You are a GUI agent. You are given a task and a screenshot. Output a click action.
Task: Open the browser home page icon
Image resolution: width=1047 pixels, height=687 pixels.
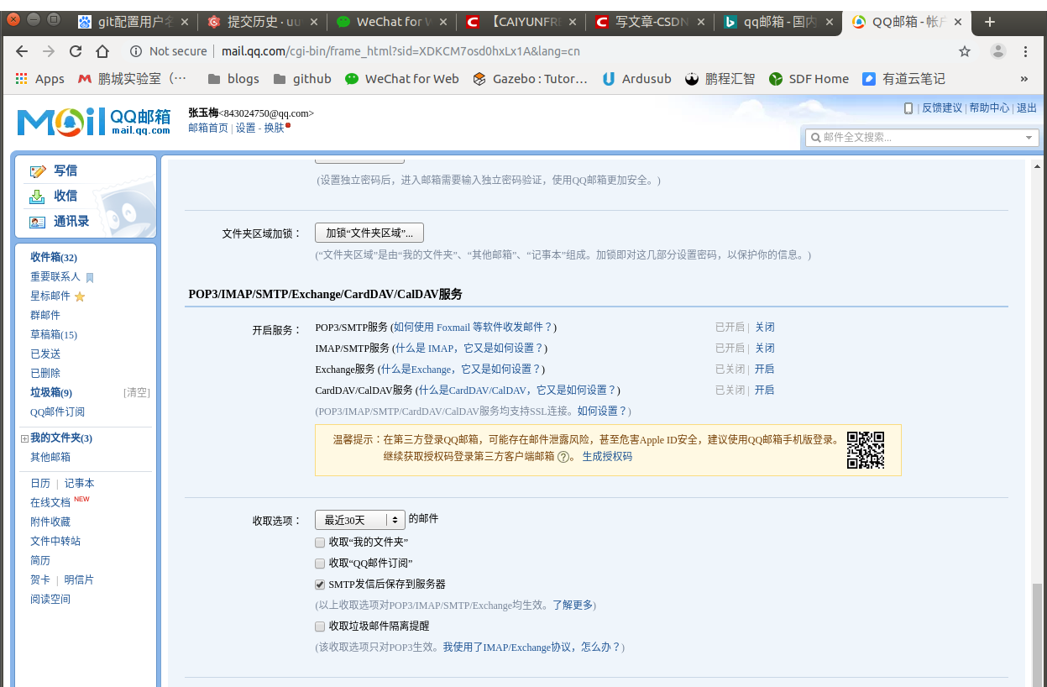point(102,51)
